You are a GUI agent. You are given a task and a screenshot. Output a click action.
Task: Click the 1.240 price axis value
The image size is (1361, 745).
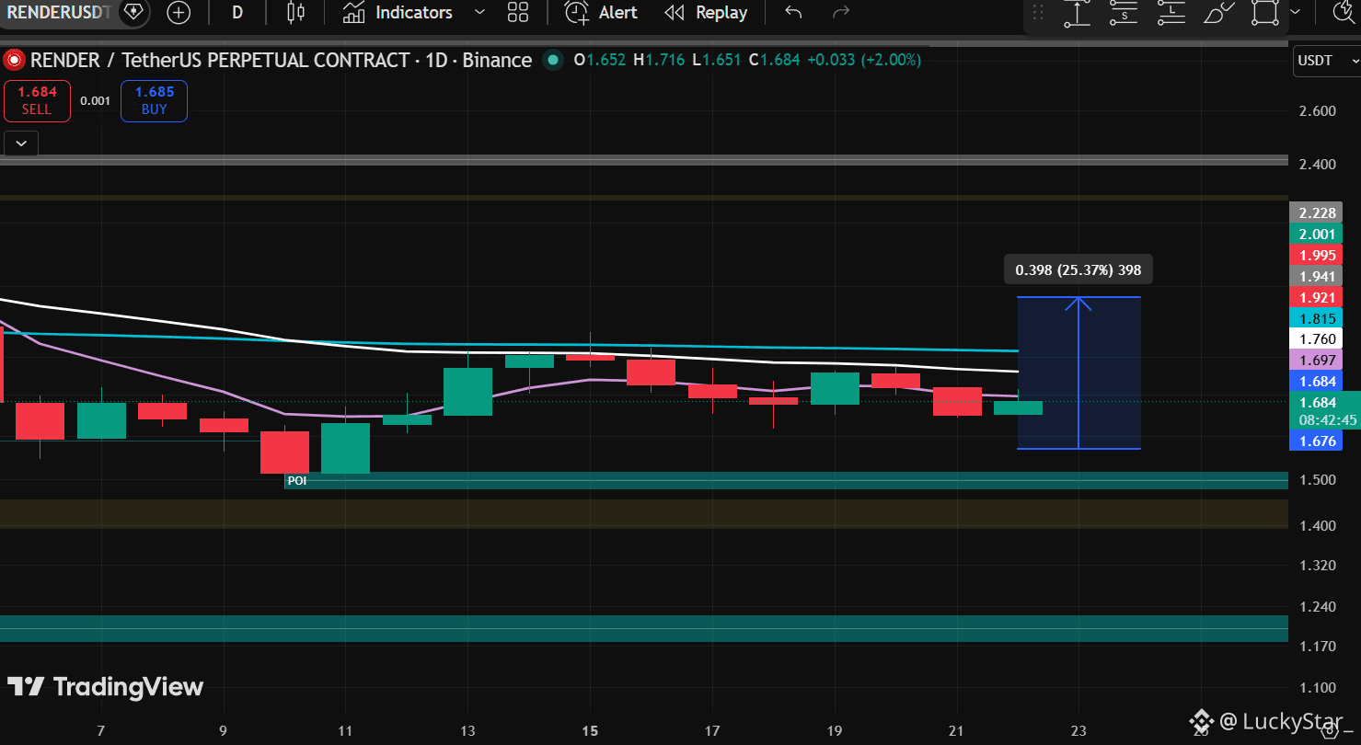pos(1317,607)
